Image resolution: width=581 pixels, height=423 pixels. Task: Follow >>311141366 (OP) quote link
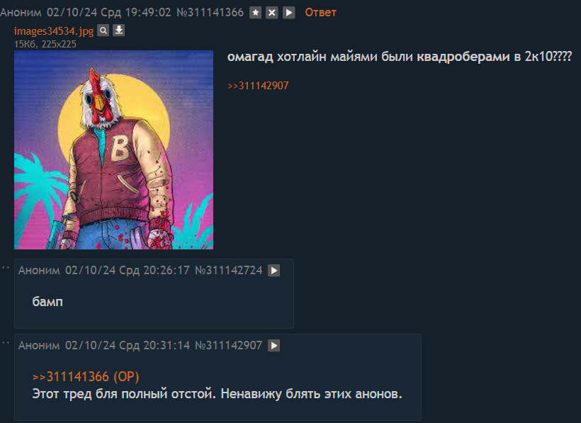click(x=86, y=377)
